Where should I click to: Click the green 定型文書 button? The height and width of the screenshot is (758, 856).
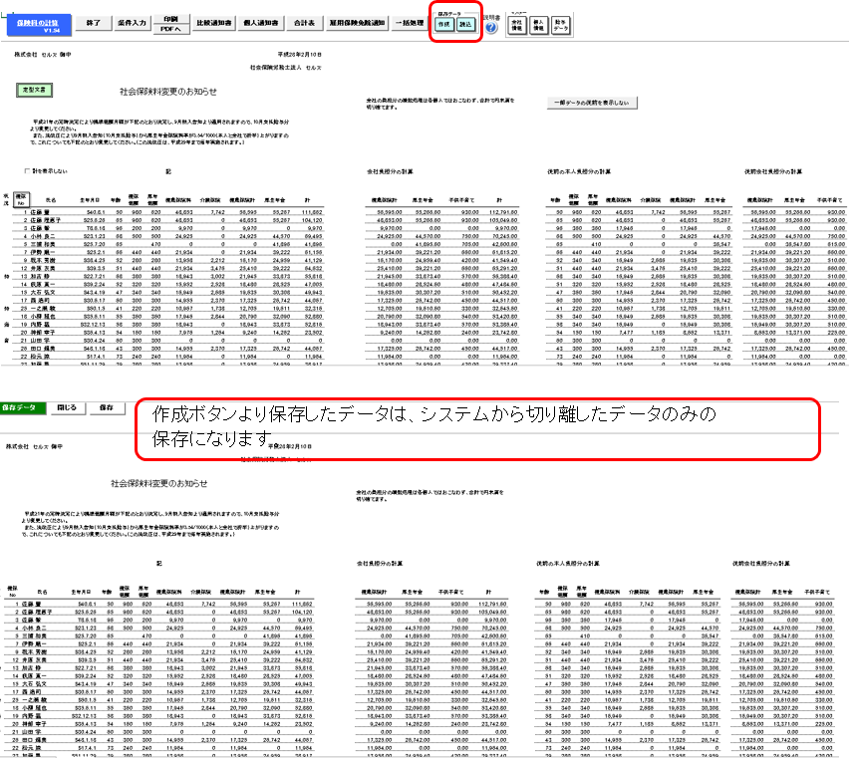(35, 90)
